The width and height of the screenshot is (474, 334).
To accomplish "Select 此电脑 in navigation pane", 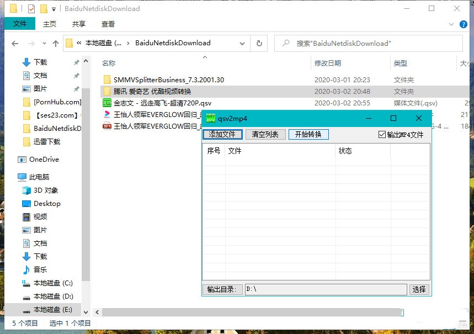I will (34, 177).
